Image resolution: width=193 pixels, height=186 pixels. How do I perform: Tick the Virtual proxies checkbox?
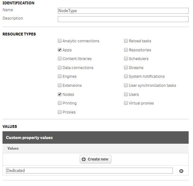[x=126, y=103]
